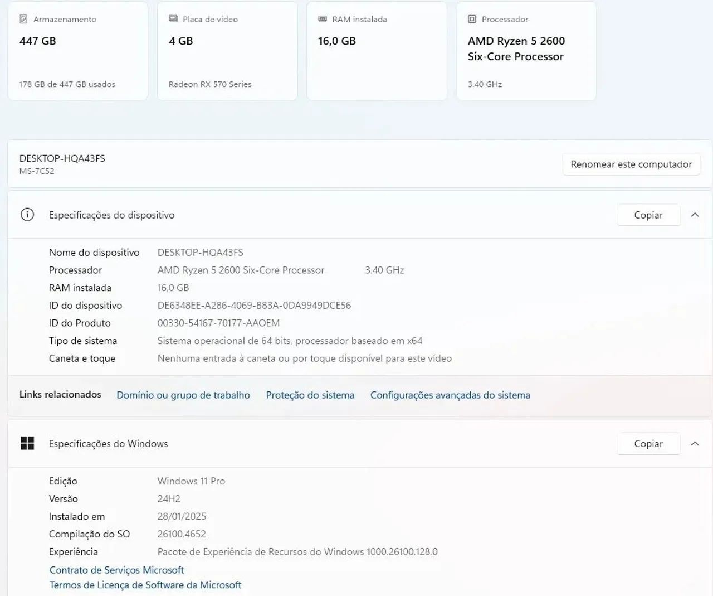
Task: Select the device ID value DE6348EE-A286-4069-B83A-0DA9949DCE56
Action: [254, 305]
